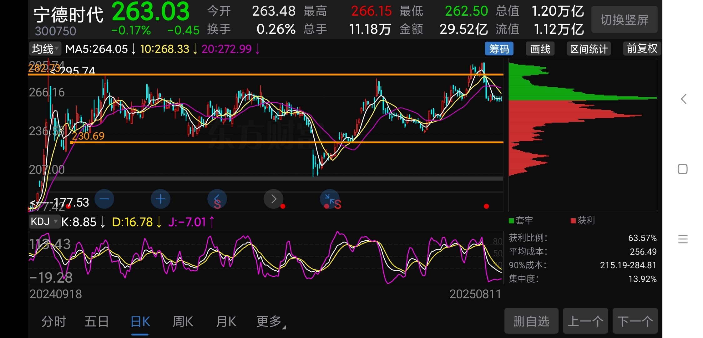
Task: Tap the orange 282.73 resistance line label
Action: coord(44,68)
